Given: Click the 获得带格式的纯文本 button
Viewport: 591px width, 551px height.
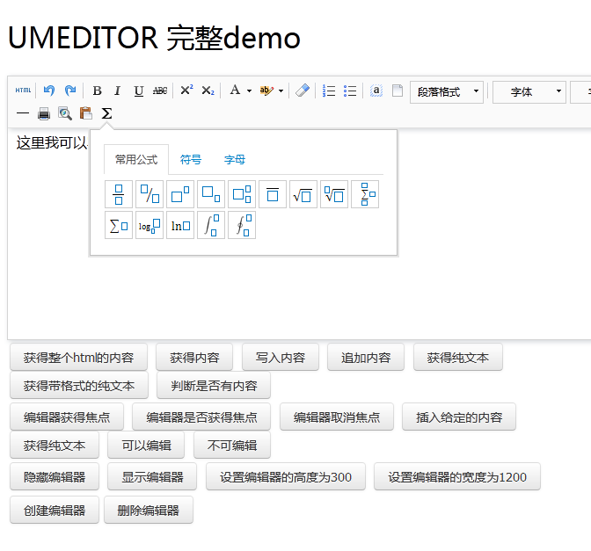Looking at the screenshot, I should [79, 385].
